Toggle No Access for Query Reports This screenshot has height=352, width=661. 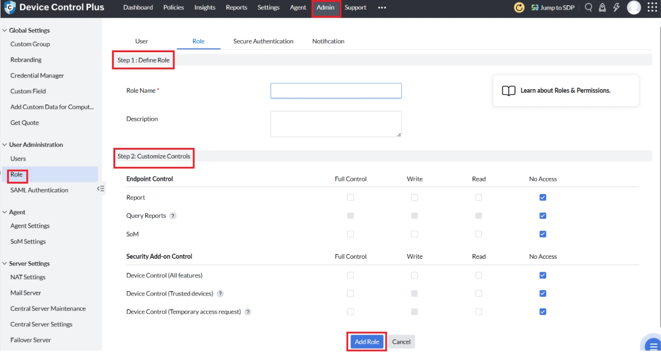pos(543,216)
